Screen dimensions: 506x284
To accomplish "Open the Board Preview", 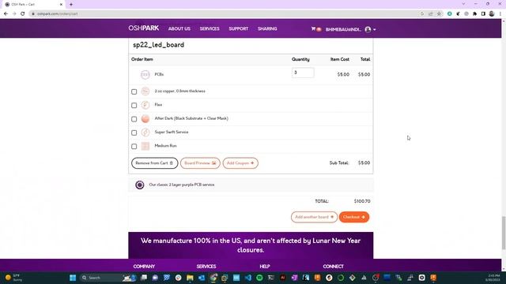I will [200, 163].
